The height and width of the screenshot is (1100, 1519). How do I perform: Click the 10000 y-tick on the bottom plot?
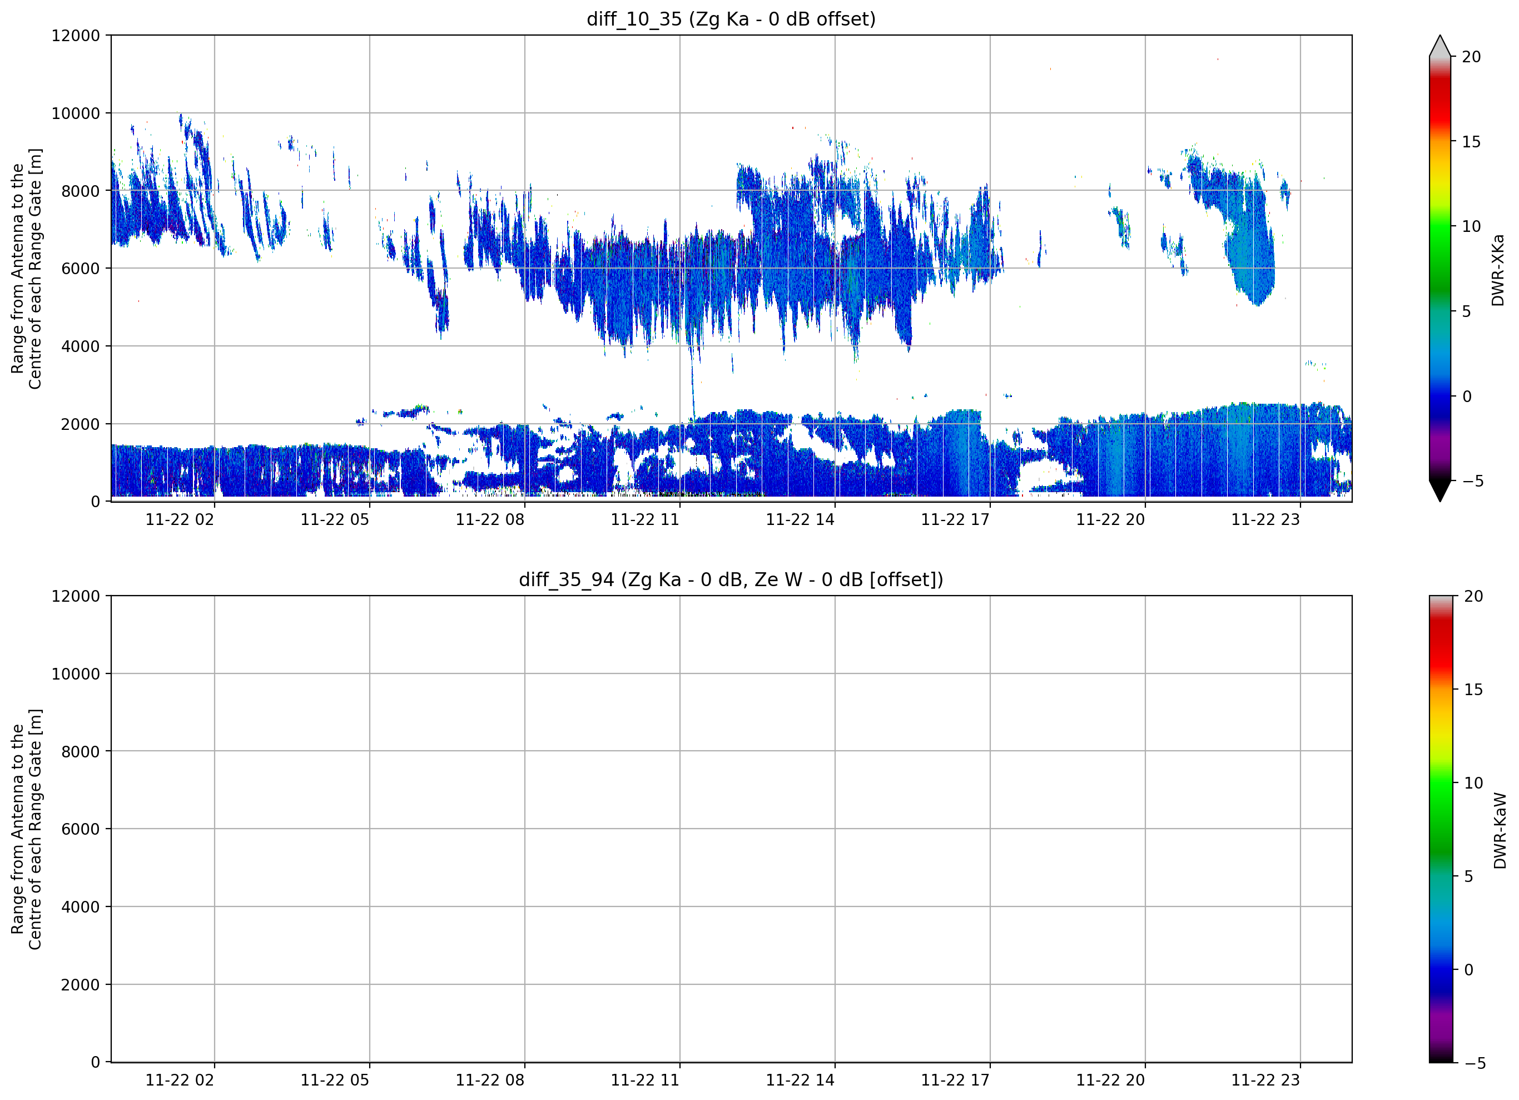(76, 674)
